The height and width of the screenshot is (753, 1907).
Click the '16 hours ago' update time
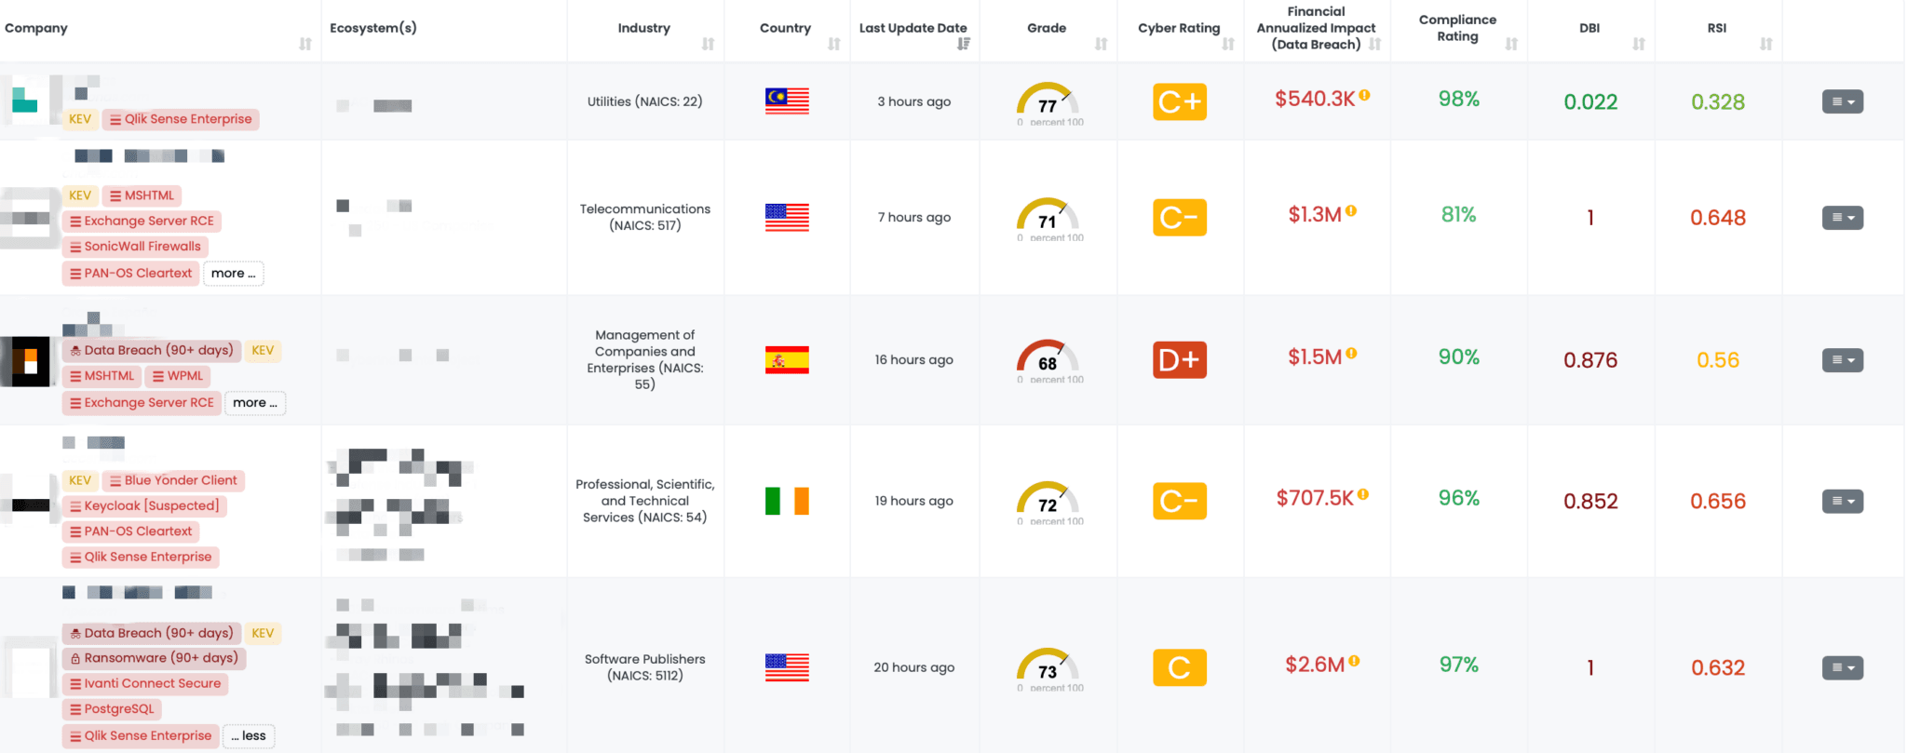(913, 359)
